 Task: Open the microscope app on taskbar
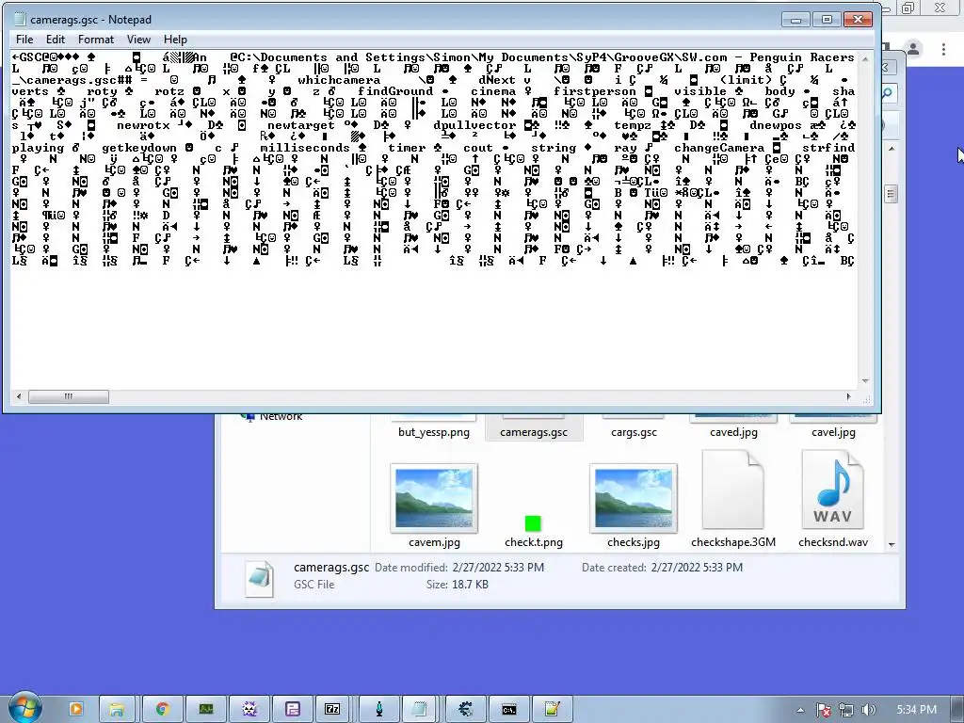379,709
